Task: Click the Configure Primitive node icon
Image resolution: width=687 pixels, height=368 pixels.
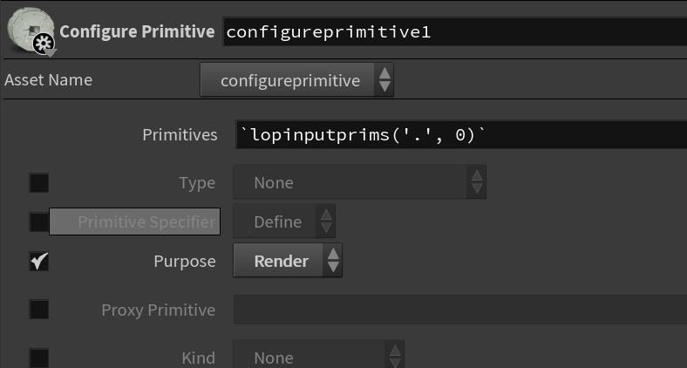Action: [31, 31]
